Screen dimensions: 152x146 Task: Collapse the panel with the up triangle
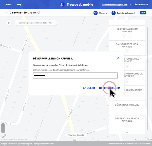click(x=127, y=132)
